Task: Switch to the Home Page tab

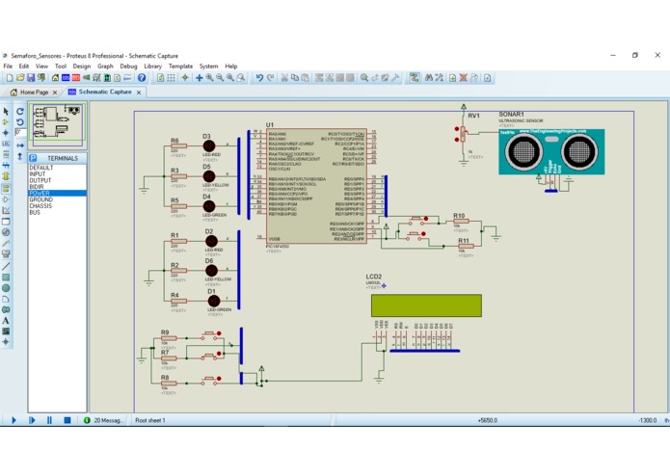Action: pos(34,93)
